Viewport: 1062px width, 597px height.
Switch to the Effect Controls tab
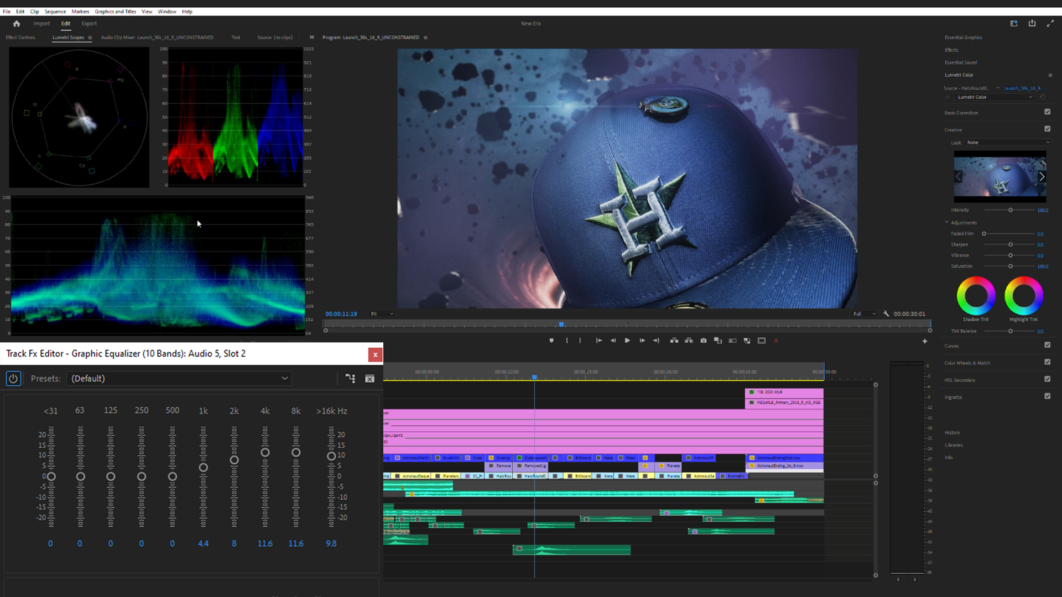[x=20, y=38]
